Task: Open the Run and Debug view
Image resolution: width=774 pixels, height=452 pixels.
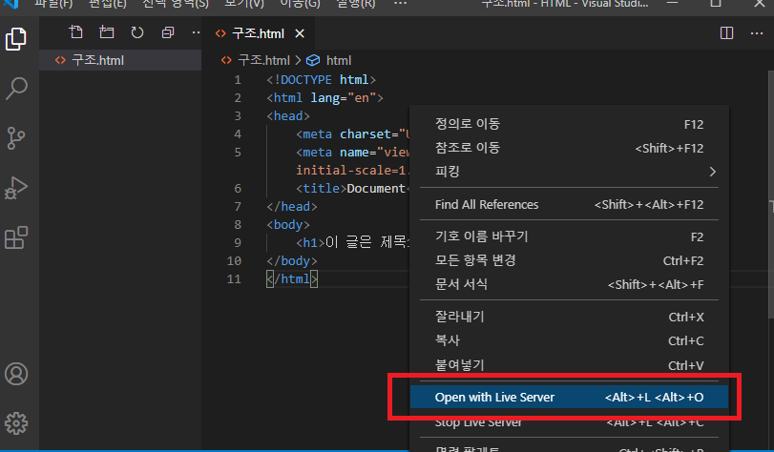Action: pos(16,188)
